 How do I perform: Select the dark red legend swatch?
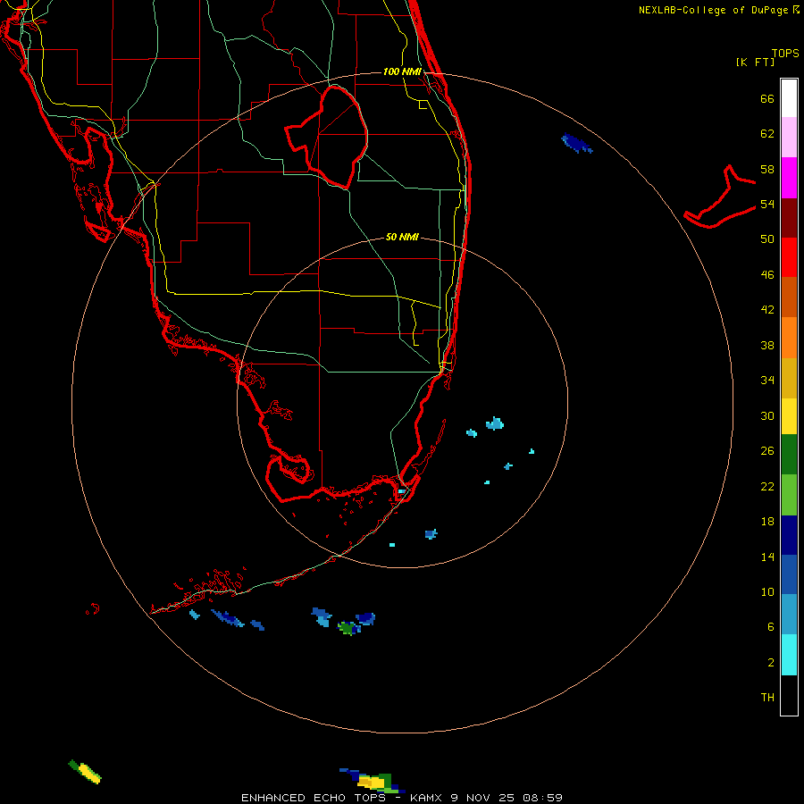tap(789, 217)
